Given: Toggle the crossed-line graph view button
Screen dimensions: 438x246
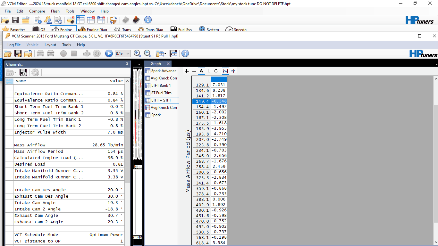Looking at the screenshot, I should coord(233,71).
